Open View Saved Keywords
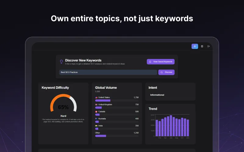Viewport: 244px width, 152px height. click(160, 62)
